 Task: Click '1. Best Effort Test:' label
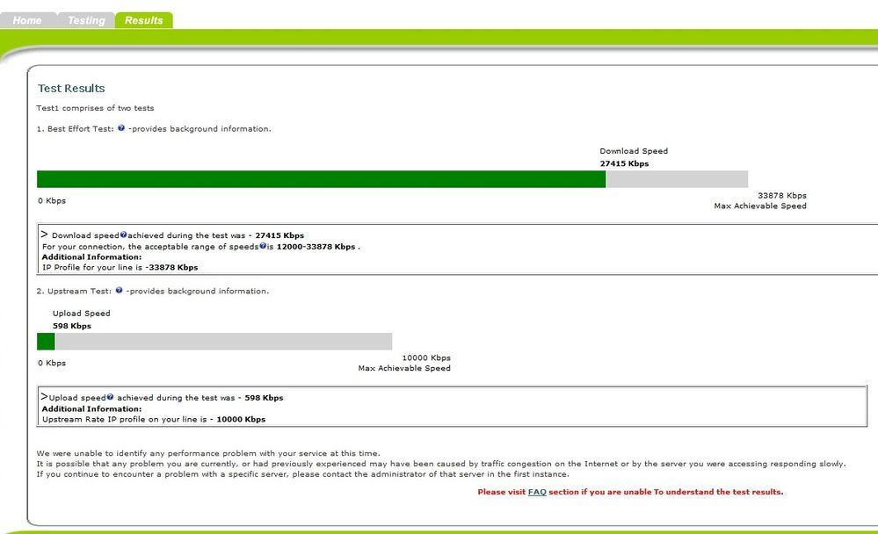[x=75, y=129]
